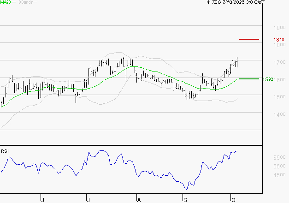Select the RSI indicator label
Viewport: 289px width, 203px height.
coord(4,150)
